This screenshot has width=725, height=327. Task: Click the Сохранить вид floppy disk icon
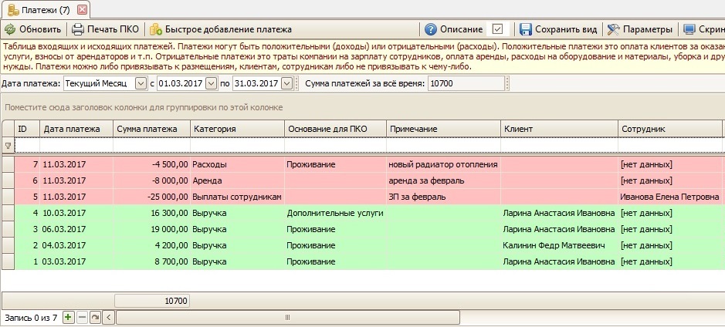(526, 29)
